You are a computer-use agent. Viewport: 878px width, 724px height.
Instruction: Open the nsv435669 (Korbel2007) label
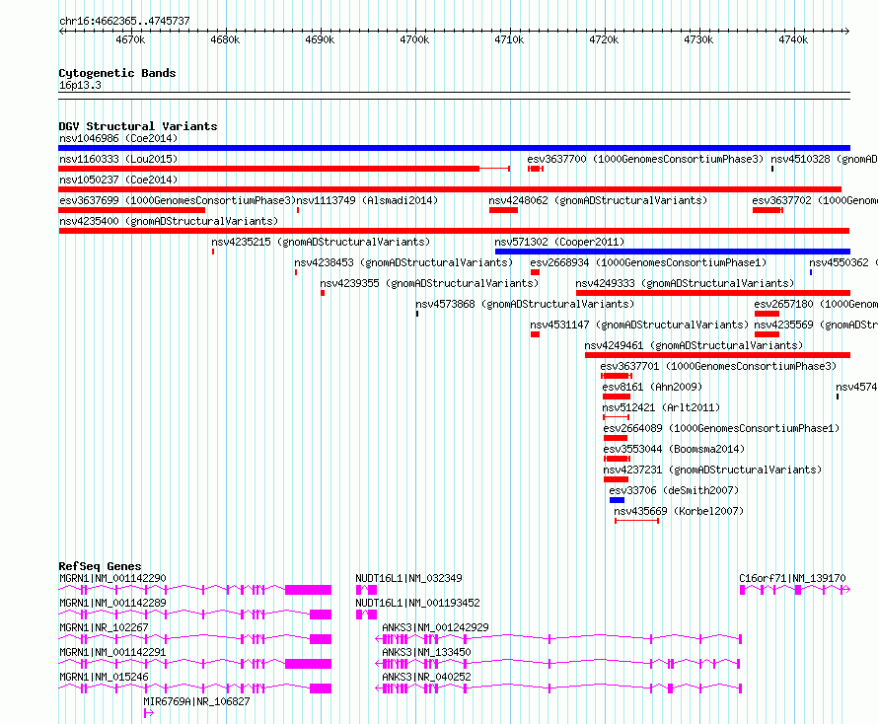point(679,511)
